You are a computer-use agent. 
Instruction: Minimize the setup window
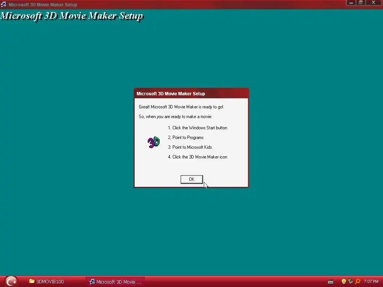[351, 3]
